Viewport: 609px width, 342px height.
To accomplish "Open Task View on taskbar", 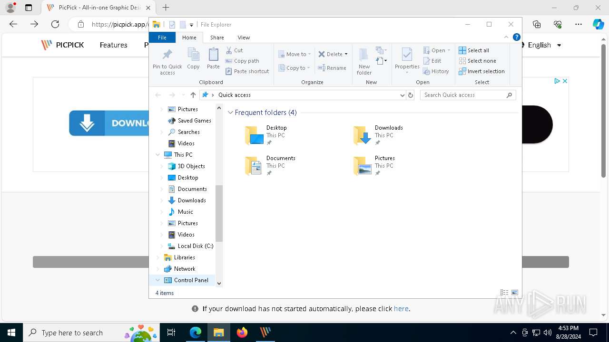I will pyautogui.click(x=171, y=332).
